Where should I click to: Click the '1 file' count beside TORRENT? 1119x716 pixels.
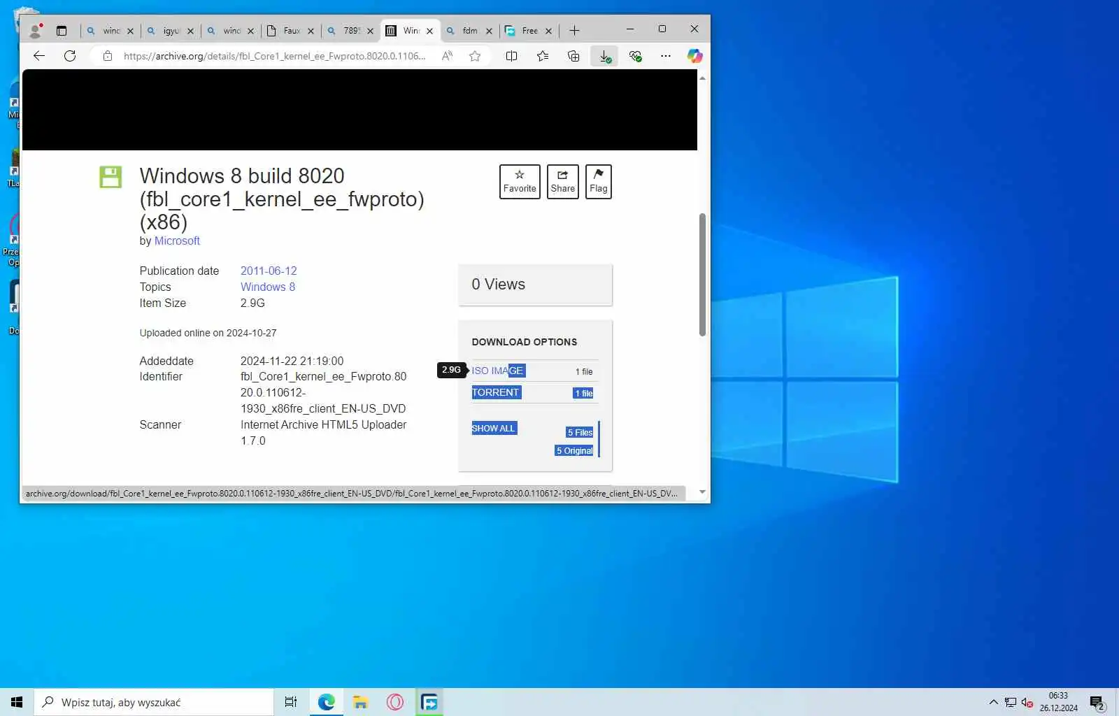click(x=583, y=393)
